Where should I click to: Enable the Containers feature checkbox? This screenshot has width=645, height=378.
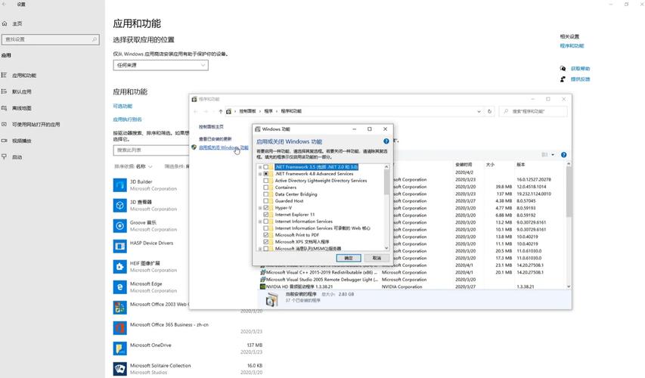(x=265, y=187)
